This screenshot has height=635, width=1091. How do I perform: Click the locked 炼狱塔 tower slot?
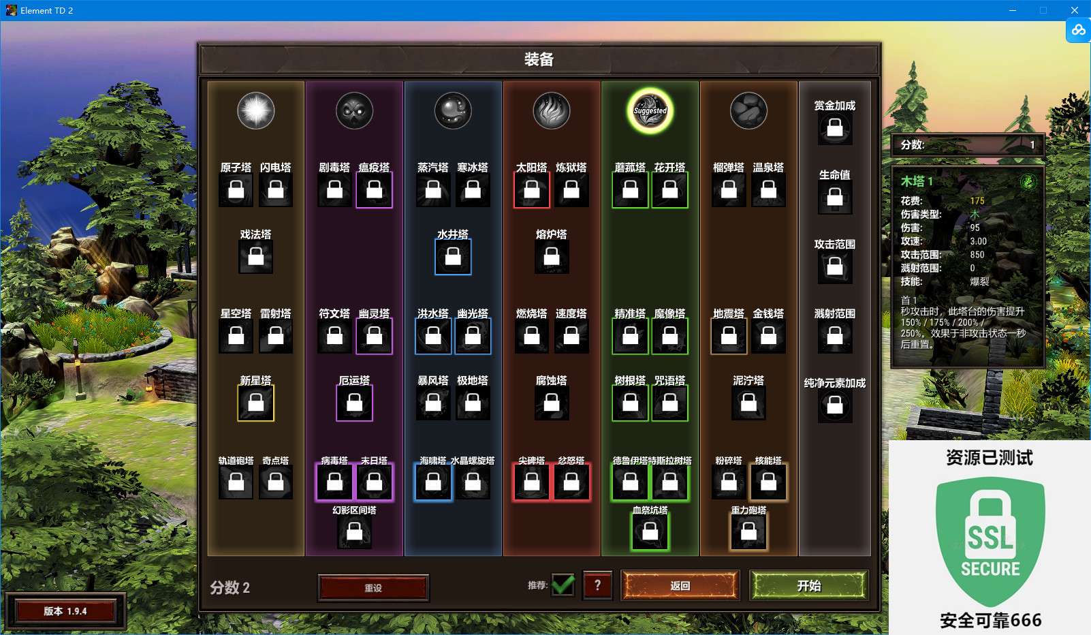571,190
